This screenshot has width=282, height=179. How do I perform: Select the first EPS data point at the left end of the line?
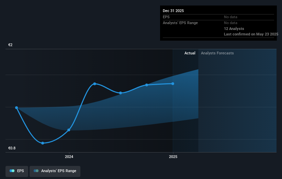pos(16,108)
